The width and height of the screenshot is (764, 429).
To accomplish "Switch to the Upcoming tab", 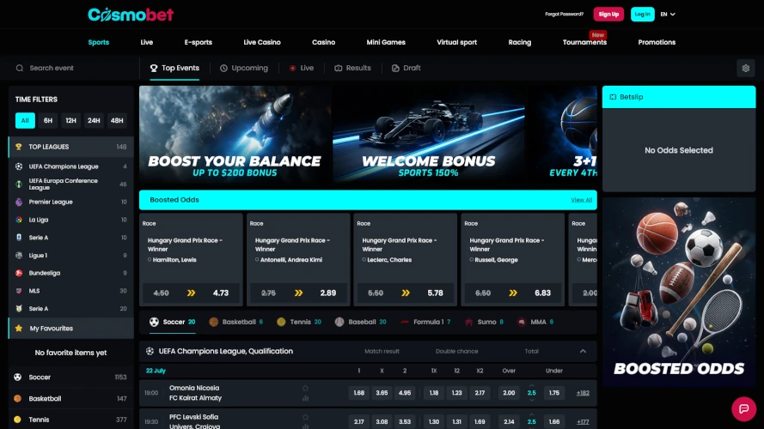I will click(x=243, y=68).
